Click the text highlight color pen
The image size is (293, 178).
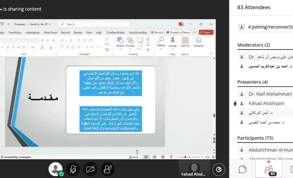pyautogui.click(x=42, y=47)
